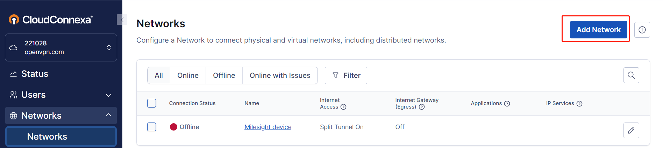Screen dimensions: 663x148
Task: Switch to the Offline tab
Action: (224, 75)
